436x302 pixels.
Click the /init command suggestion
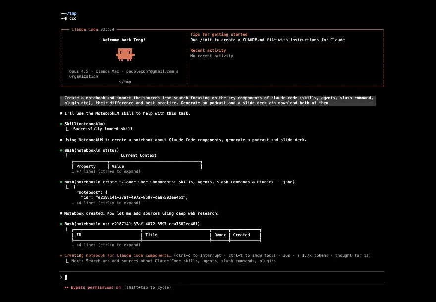(x=207, y=40)
